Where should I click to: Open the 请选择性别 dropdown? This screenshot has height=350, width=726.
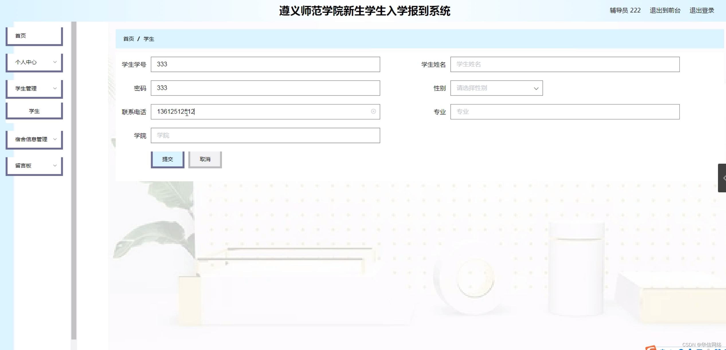pos(496,88)
